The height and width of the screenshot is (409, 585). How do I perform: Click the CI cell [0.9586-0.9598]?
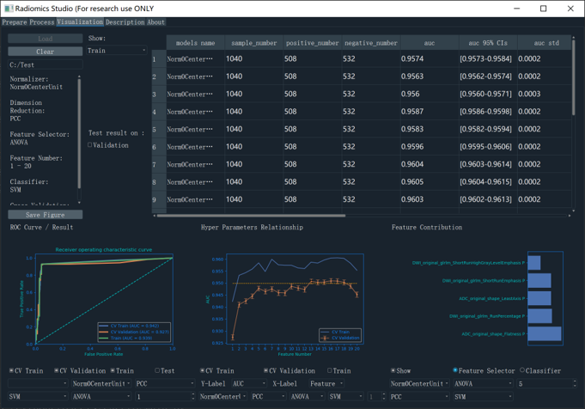[488, 111]
